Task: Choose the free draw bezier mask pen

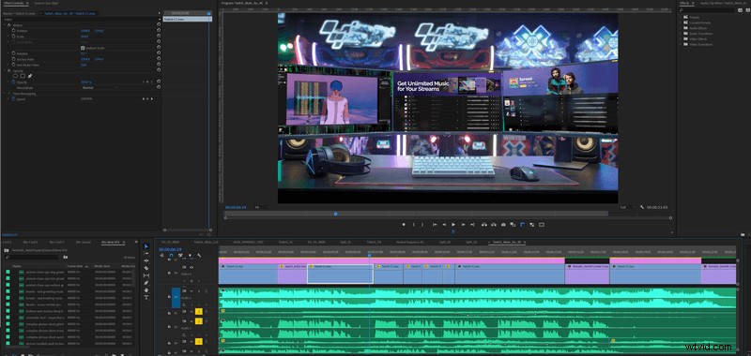Action: [30, 76]
